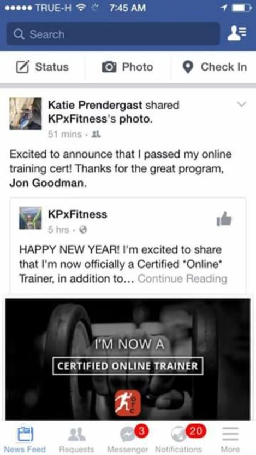Compose a new Status update
This screenshot has height=455, width=256.
(x=42, y=67)
